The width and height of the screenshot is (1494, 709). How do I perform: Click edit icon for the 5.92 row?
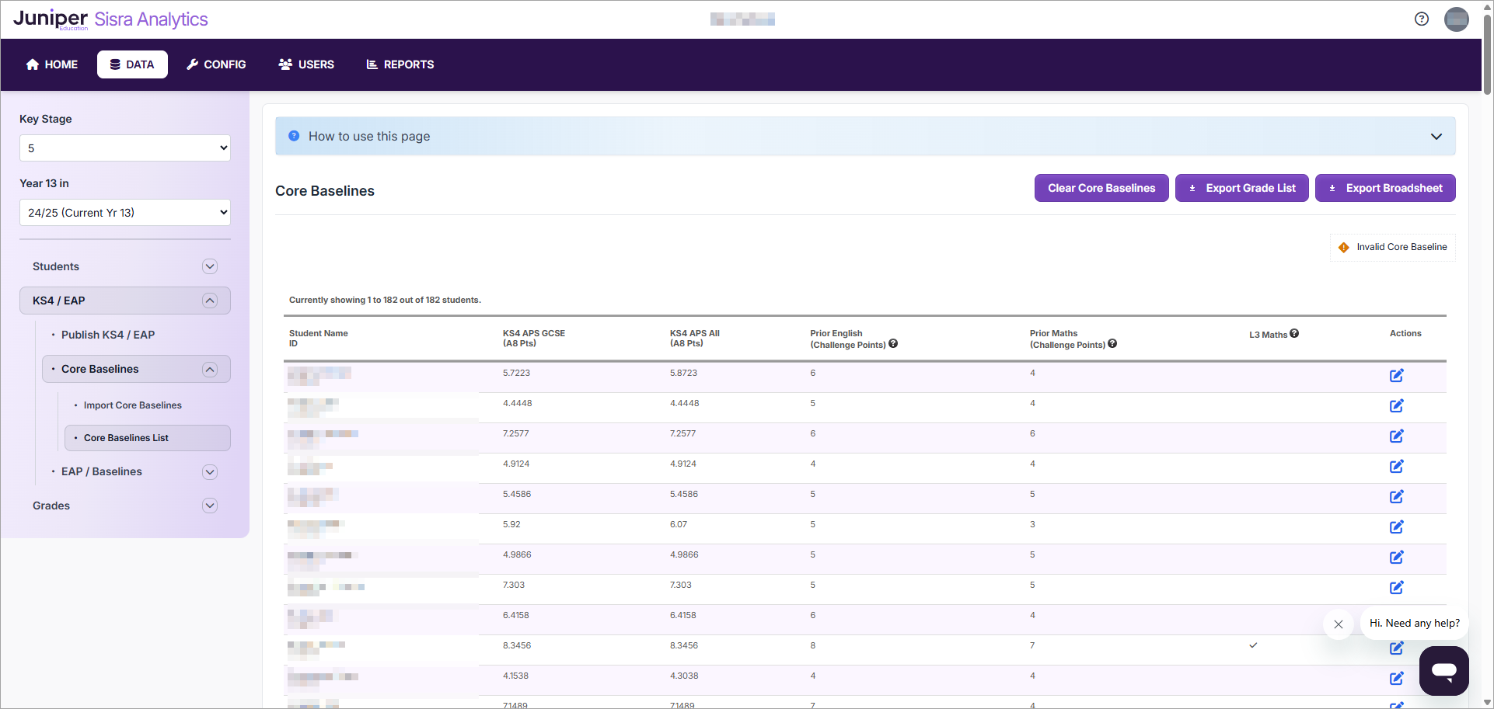point(1396,527)
